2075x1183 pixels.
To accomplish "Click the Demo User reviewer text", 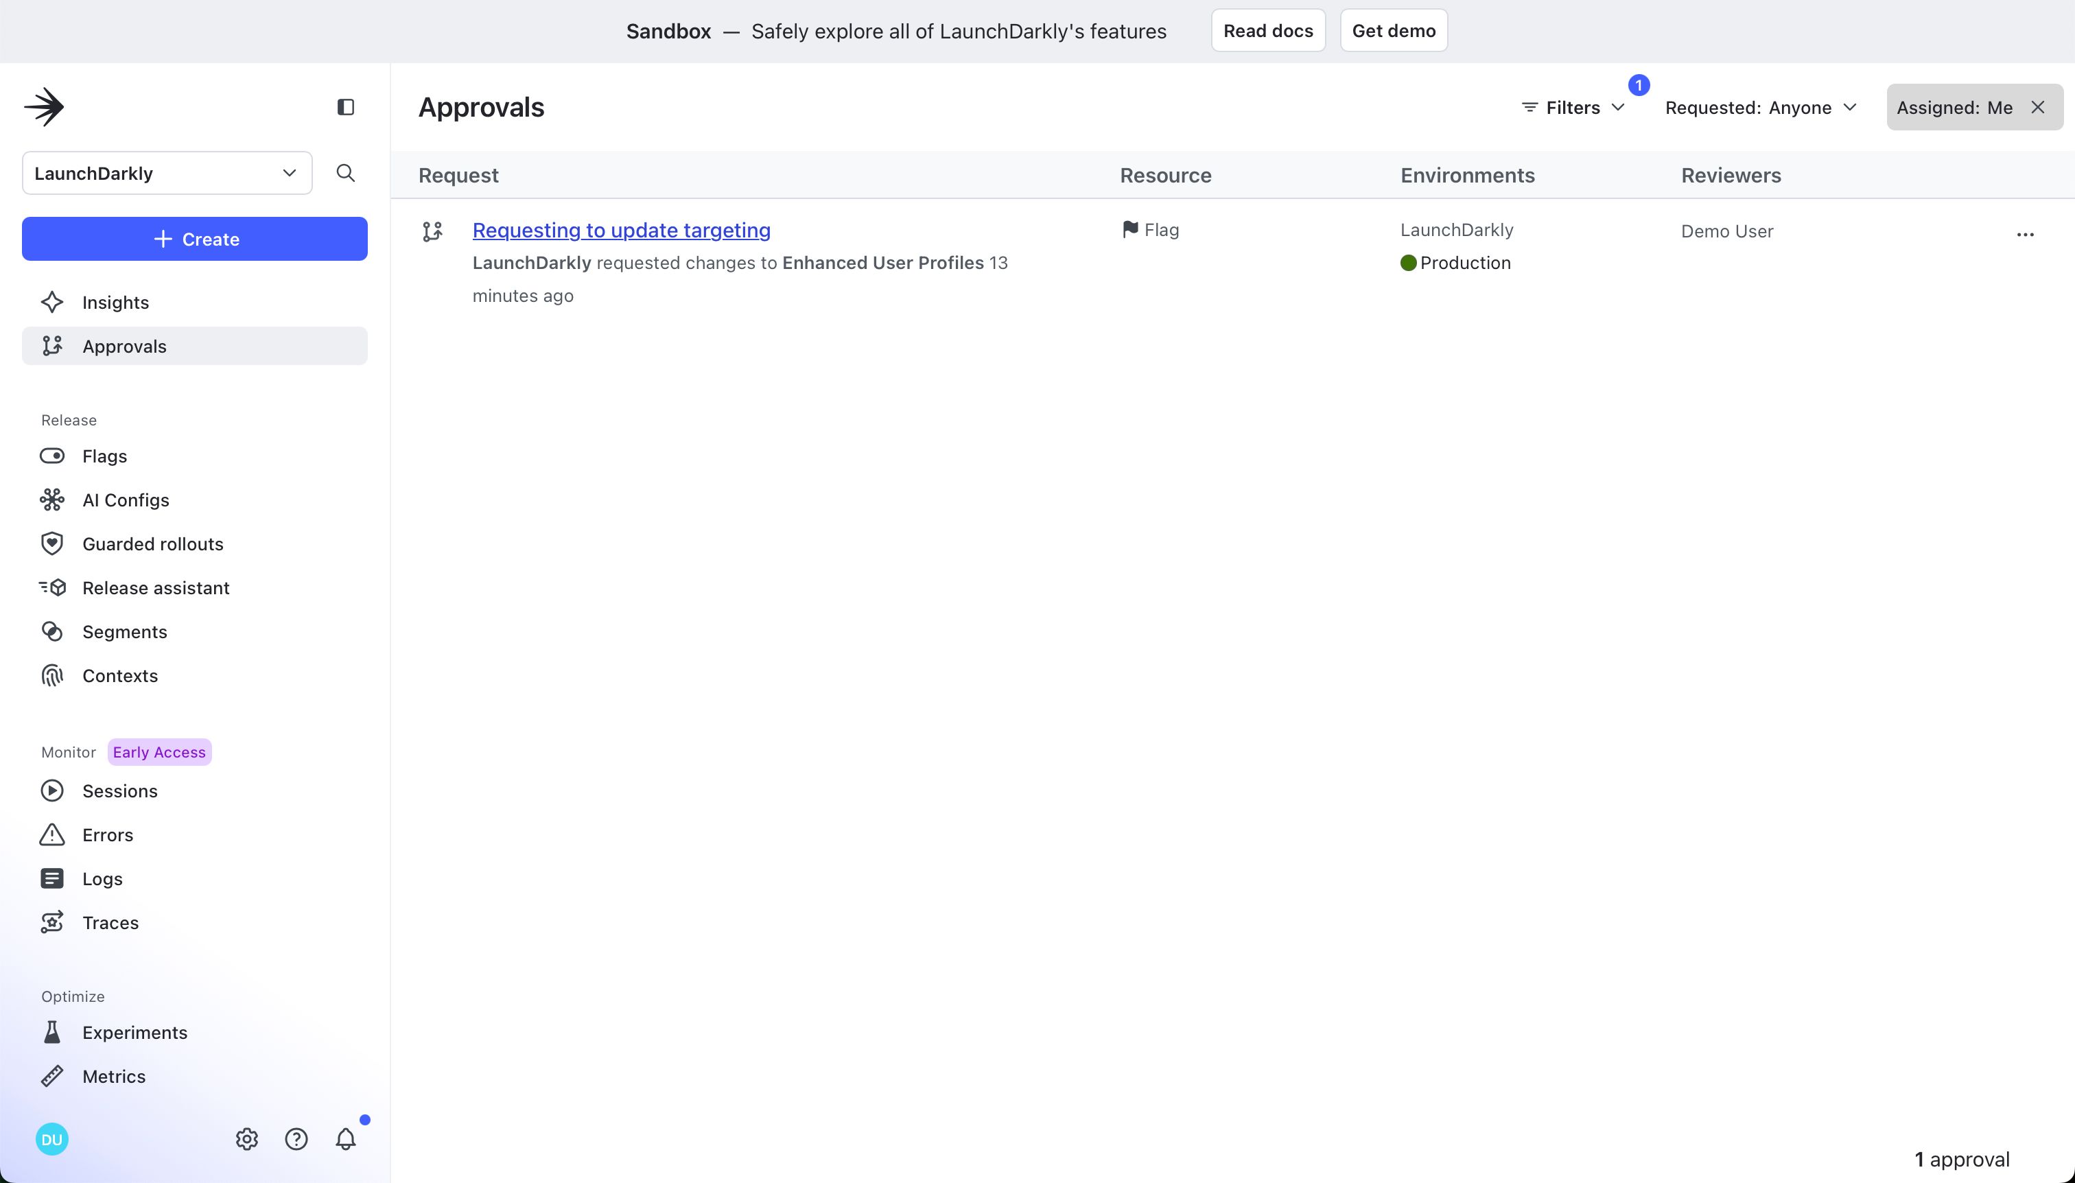I will click(x=1726, y=231).
